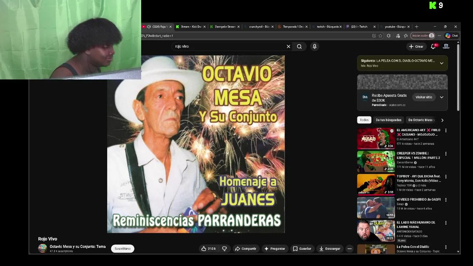Click the Preguntar ask button

275,249
